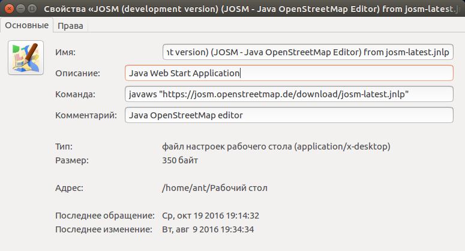This screenshot has height=251, width=465.
Task: Click the Размер: label
Action: (x=72, y=160)
